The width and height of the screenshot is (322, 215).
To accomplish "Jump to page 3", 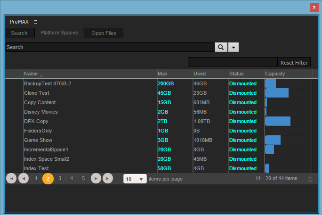I will [x=60, y=178].
